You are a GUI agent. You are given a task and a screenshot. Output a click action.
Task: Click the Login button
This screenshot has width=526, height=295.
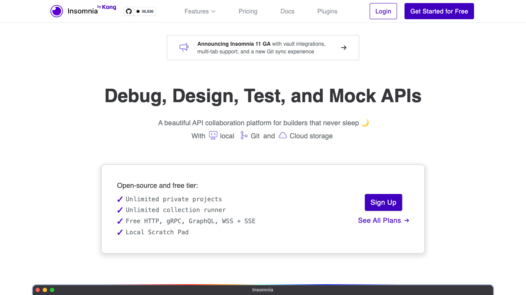tap(383, 11)
